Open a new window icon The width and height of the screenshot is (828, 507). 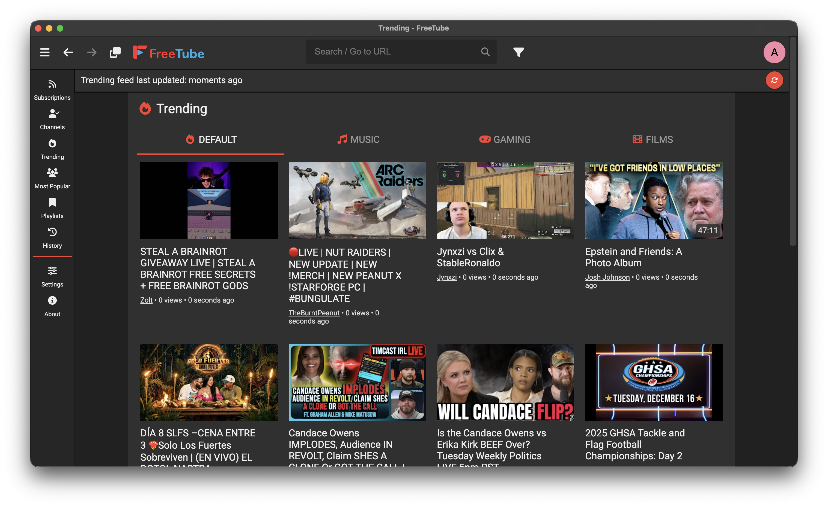tap(115, 52)
